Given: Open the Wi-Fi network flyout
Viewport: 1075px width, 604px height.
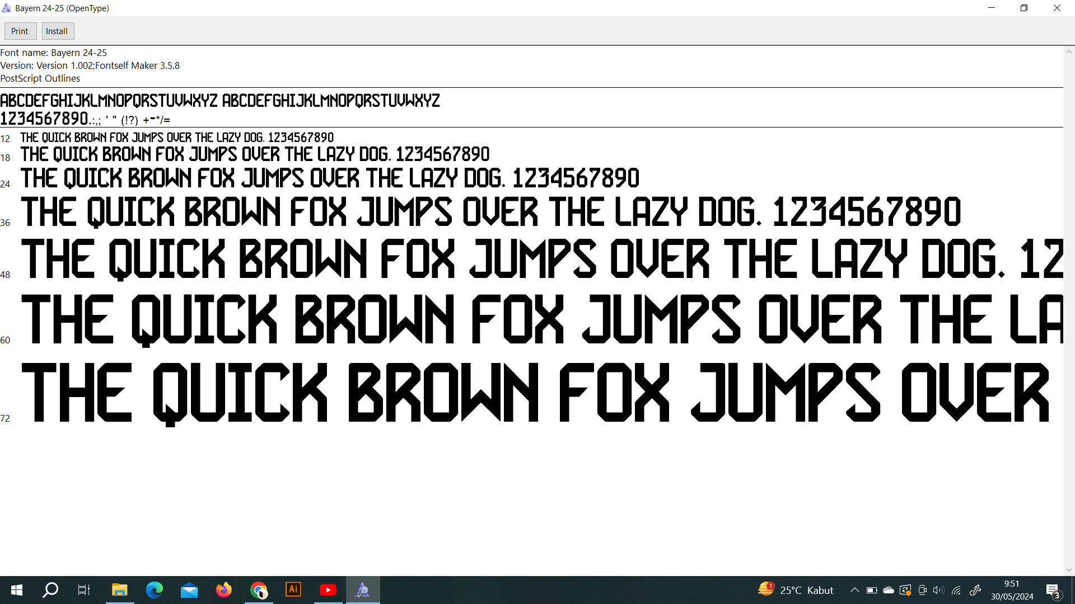Looking at the screenshot, I should point(956,590).
